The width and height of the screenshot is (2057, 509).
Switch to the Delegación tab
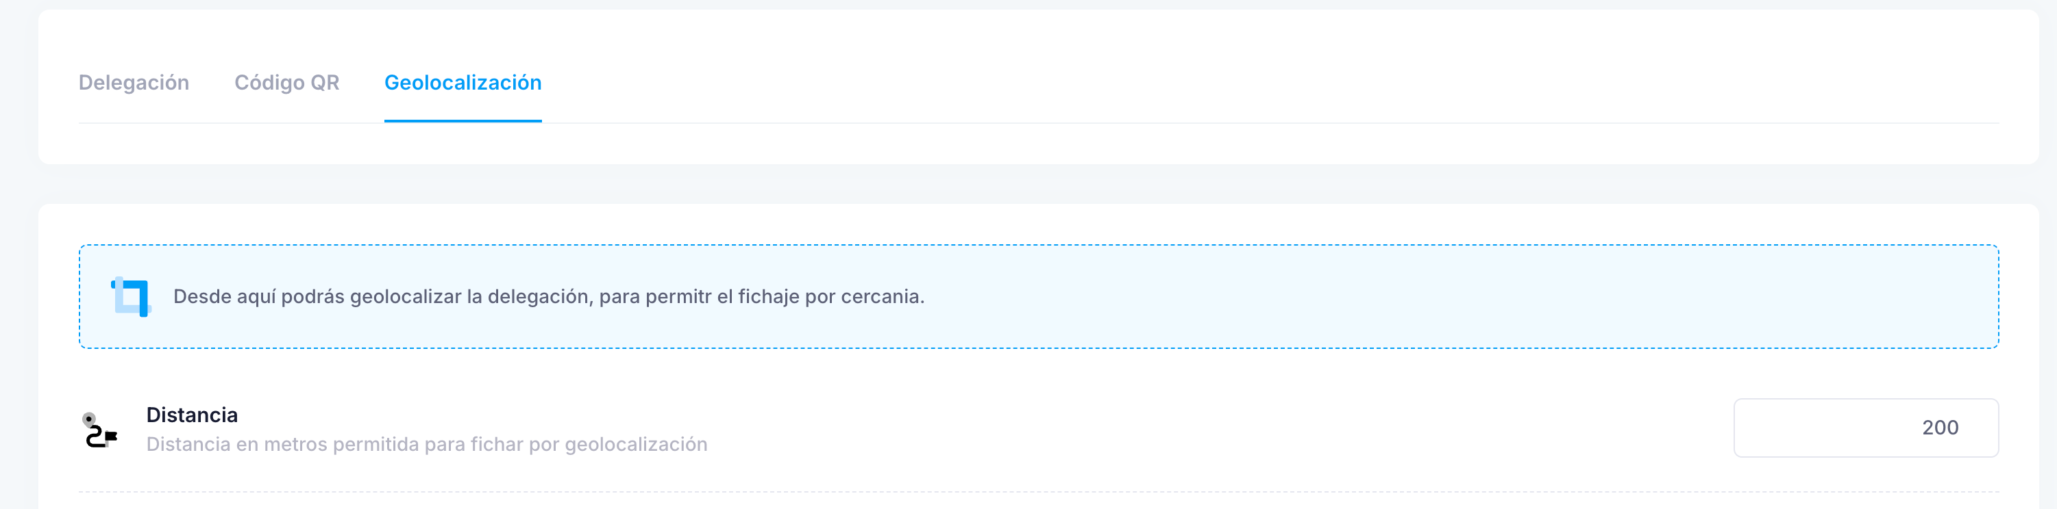[x=134, y=83]
